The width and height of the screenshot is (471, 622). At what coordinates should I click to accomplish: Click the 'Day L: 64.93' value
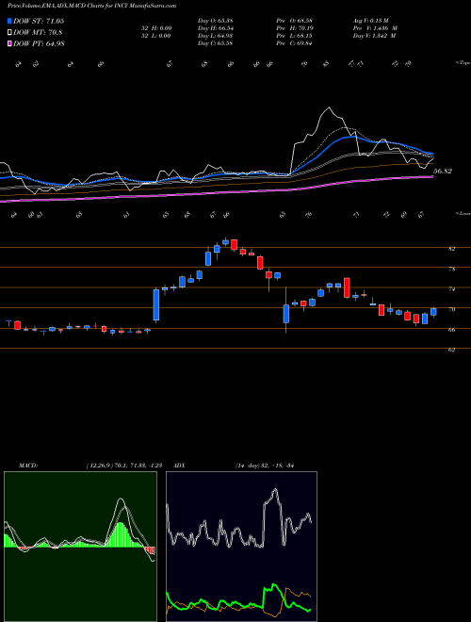tap(215, 36)
